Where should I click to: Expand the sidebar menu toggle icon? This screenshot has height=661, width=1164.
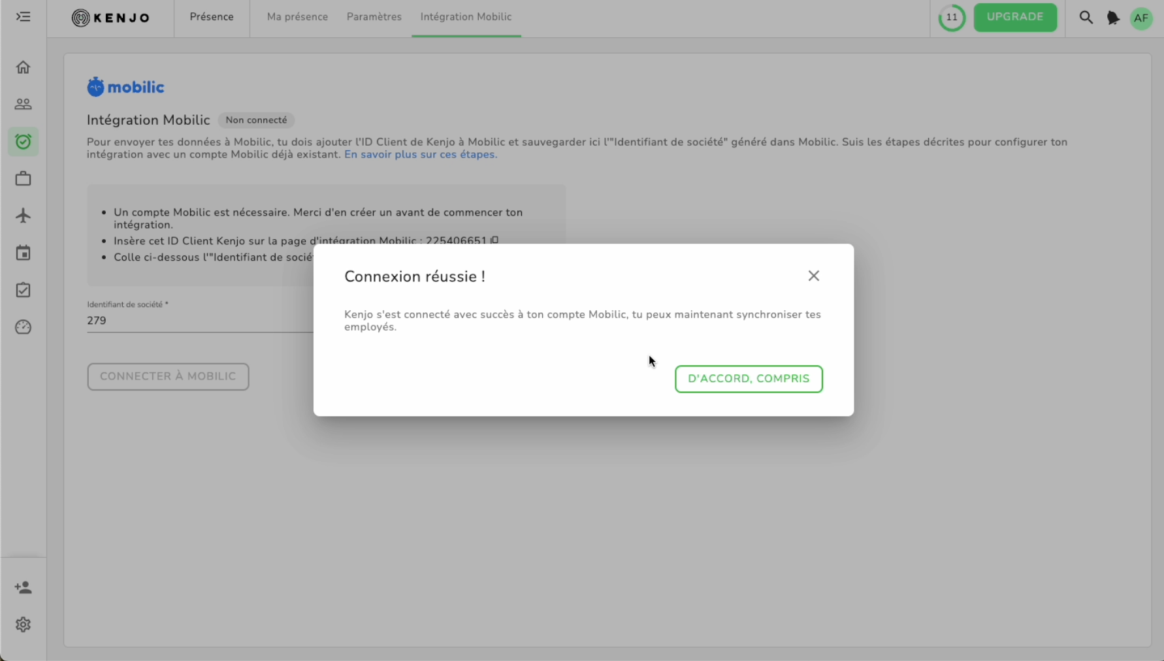tap(24, 17)
